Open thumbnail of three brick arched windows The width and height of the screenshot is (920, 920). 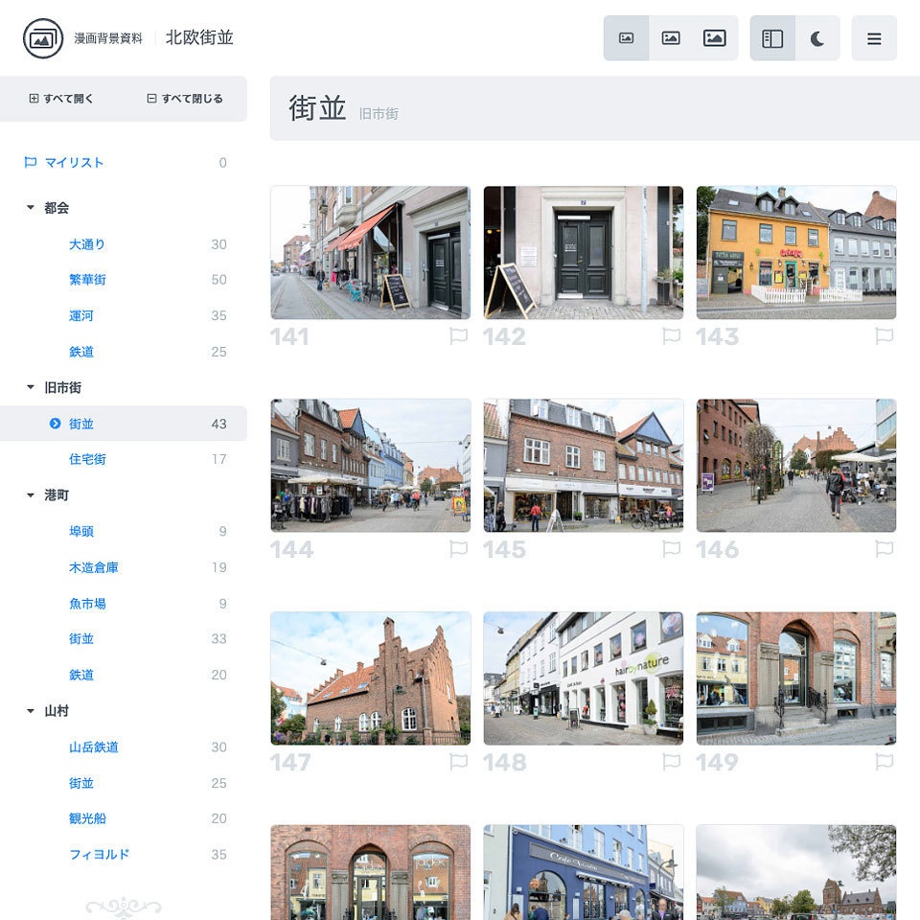coord(370,872)
